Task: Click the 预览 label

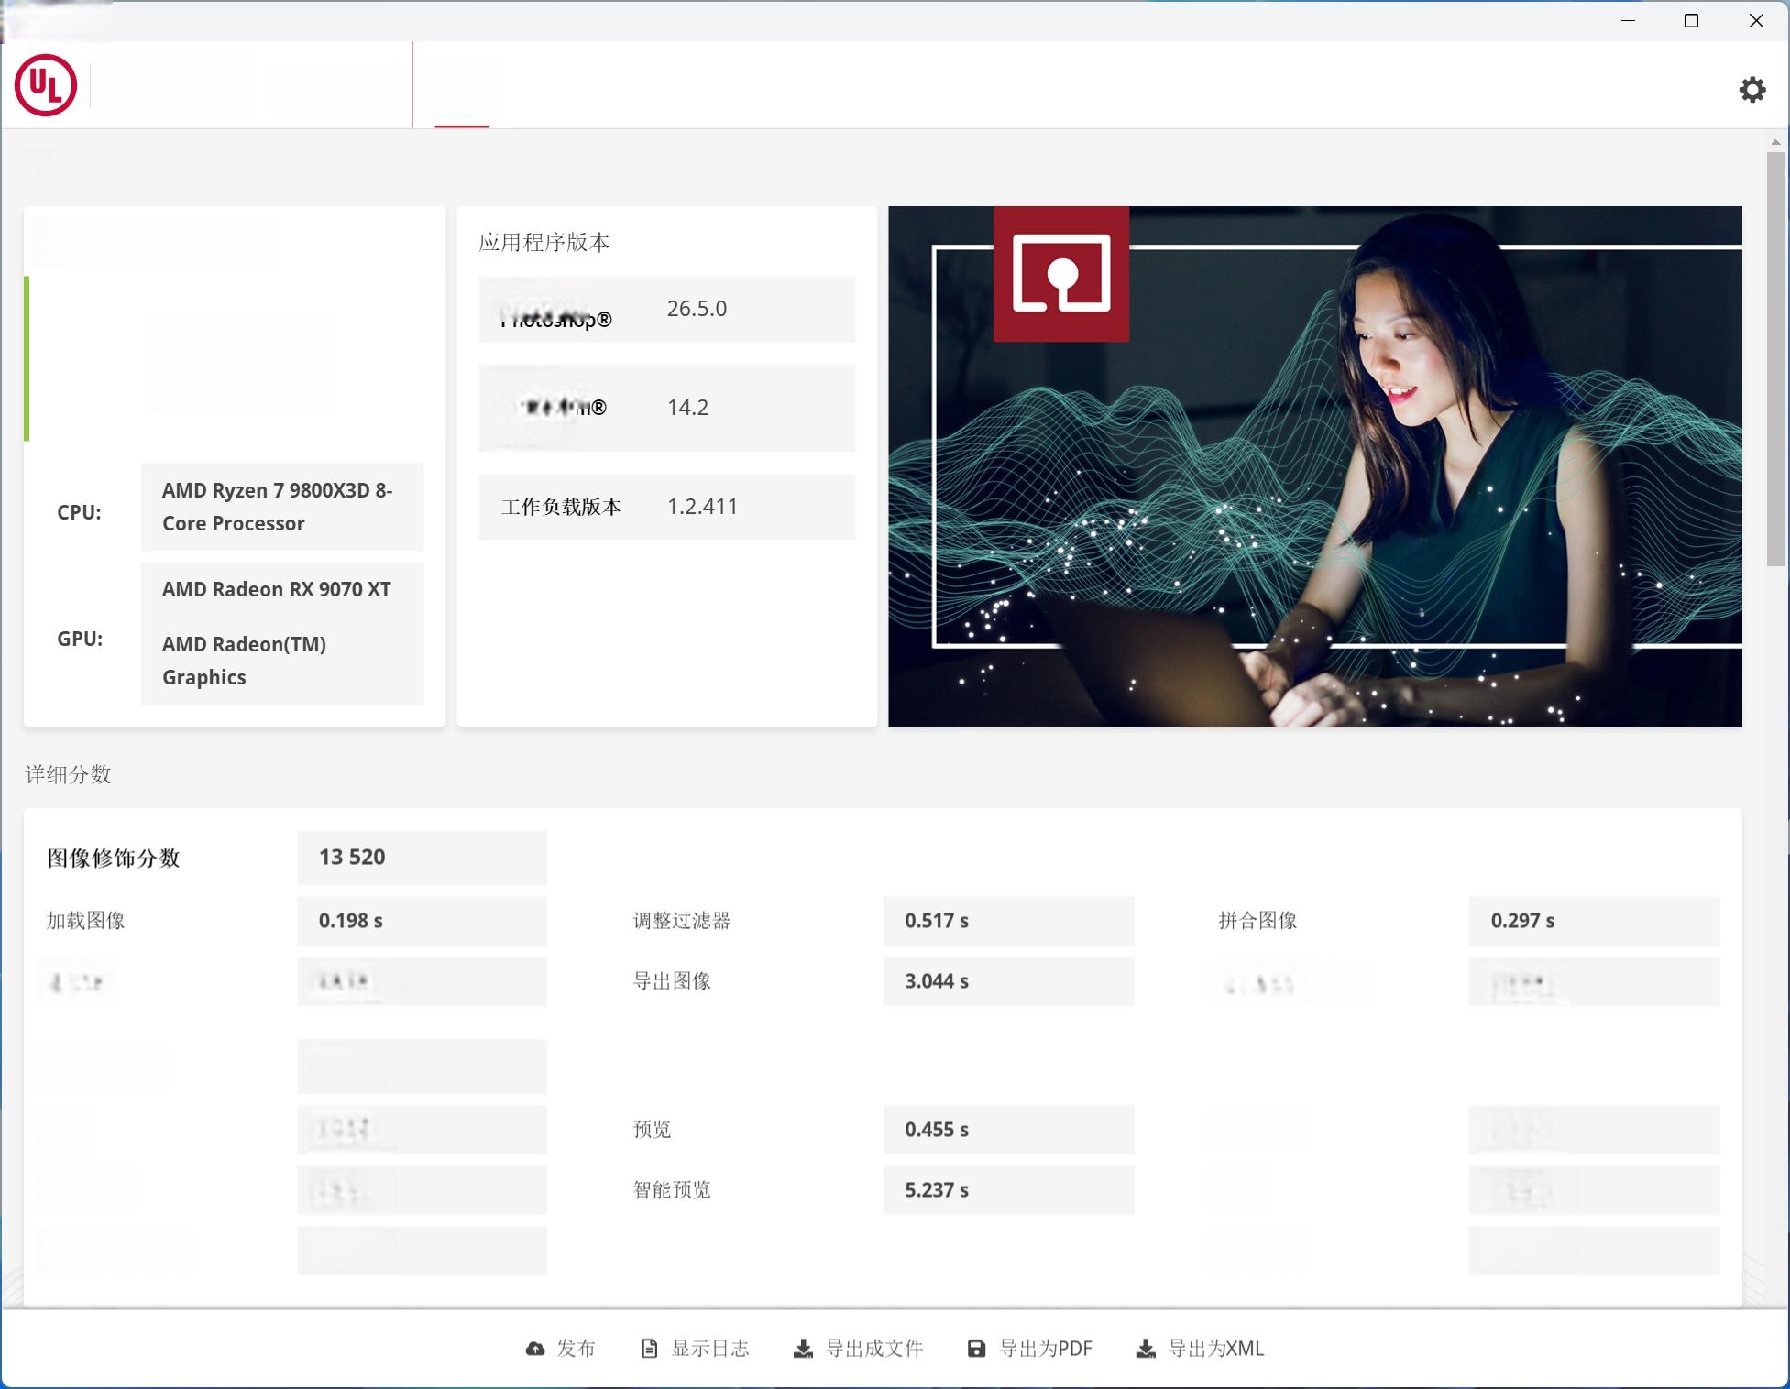Action: click(652, 1130)
